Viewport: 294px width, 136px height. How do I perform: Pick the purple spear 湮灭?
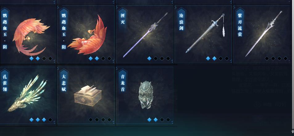click(x=145, y=35)
